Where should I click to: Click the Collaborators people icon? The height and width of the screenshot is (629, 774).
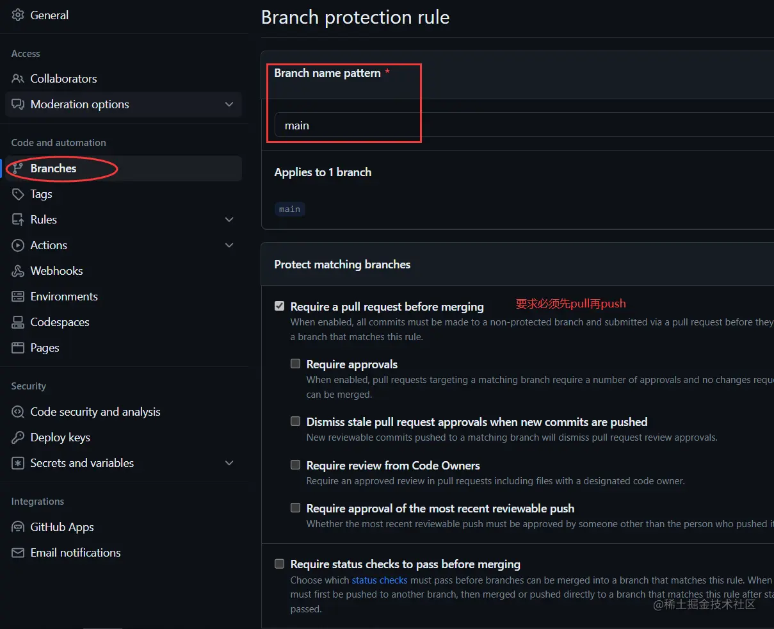[18, 79]
